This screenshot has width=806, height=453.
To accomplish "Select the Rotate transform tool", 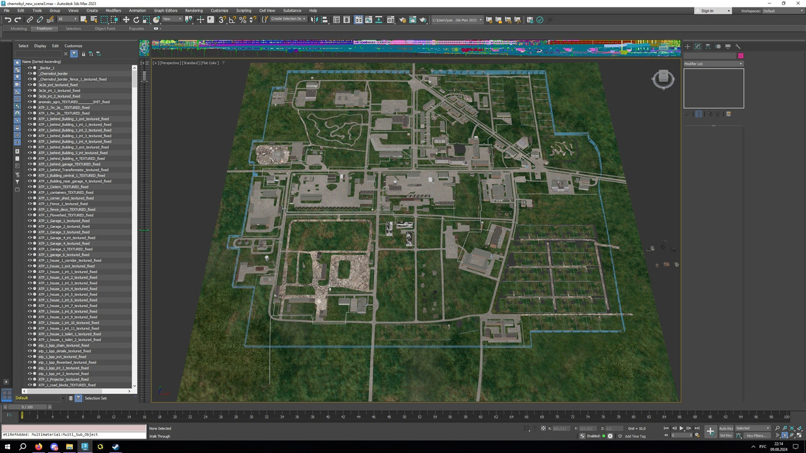I will click(135, 20).
